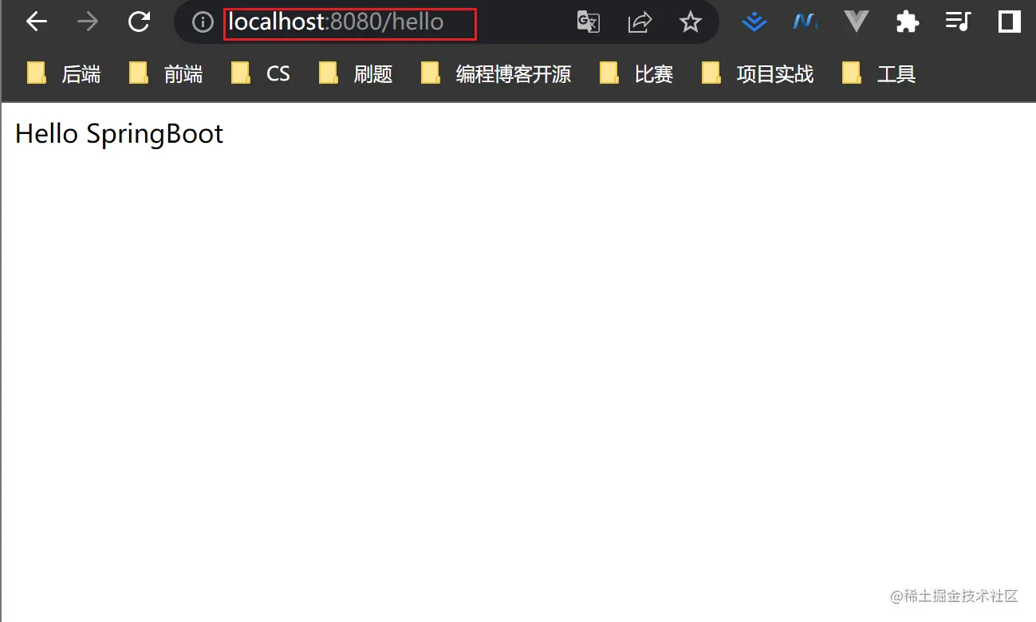Bookmark this page with star icon

(x=691, y=22)
